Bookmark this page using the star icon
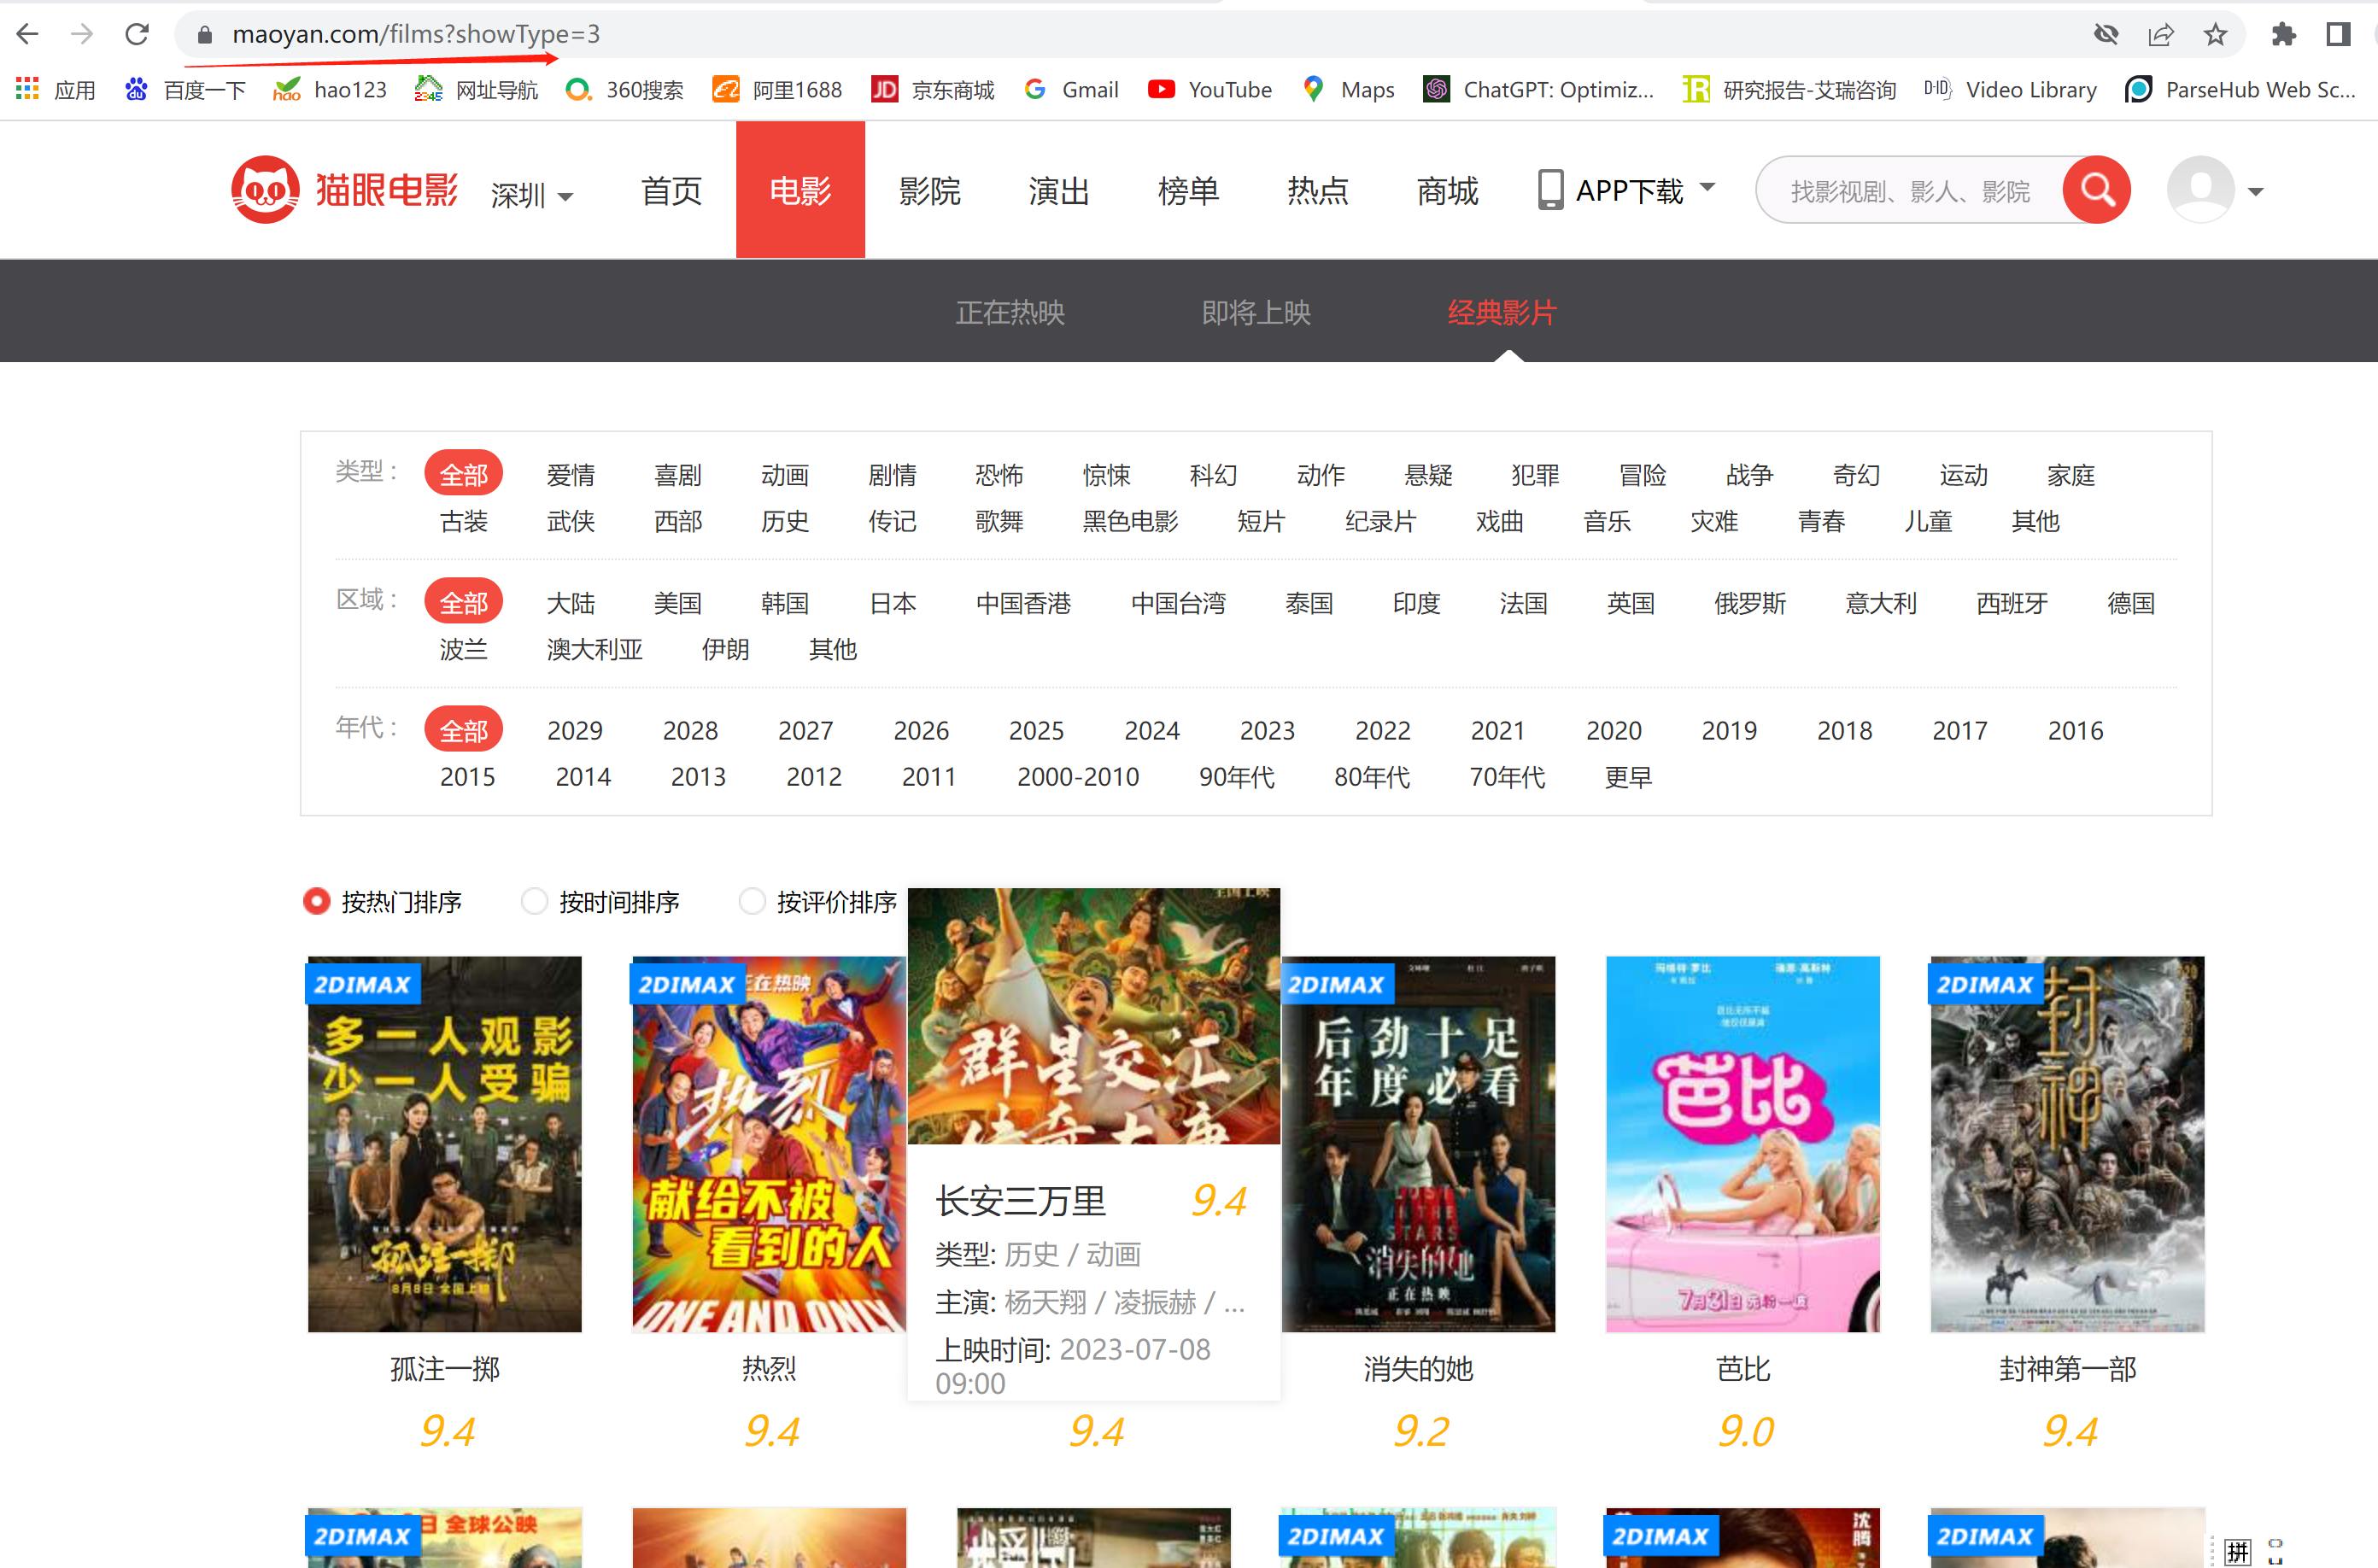This screenshot has height=1568, width=2378. click(x=2215, y=35)
